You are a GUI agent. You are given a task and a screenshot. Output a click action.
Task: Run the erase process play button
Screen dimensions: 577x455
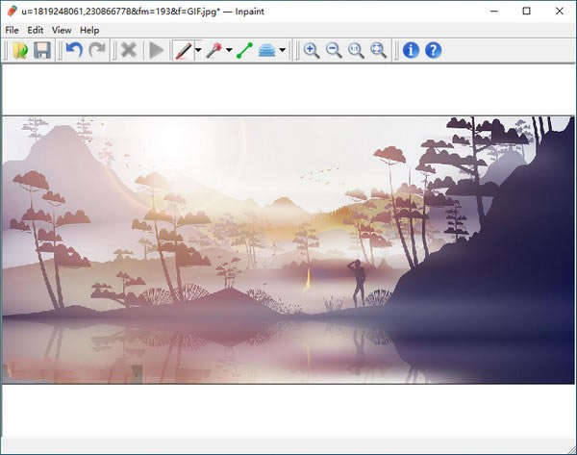pos(156,50)
